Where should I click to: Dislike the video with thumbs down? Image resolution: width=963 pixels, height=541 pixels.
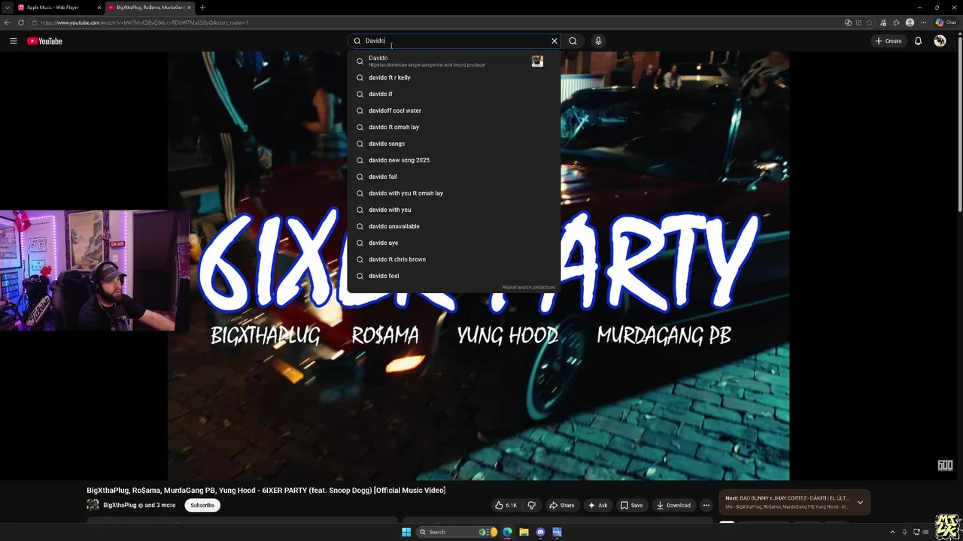pyautogui.click(x=532, y=505)
